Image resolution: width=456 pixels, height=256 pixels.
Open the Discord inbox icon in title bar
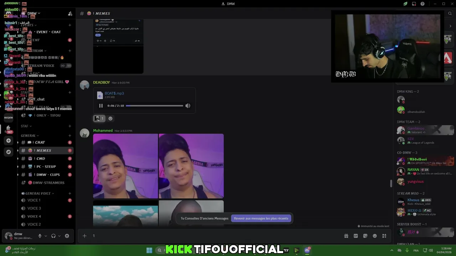(414, 4)
